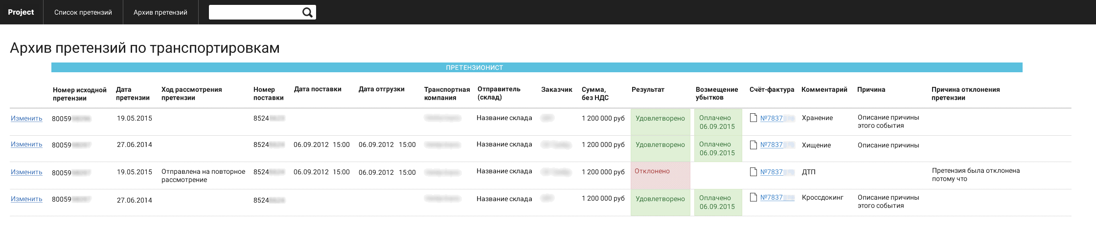
Task: Open invoice №7837 link in Кроссдокинг row
Action: click(x=772, y=197)
